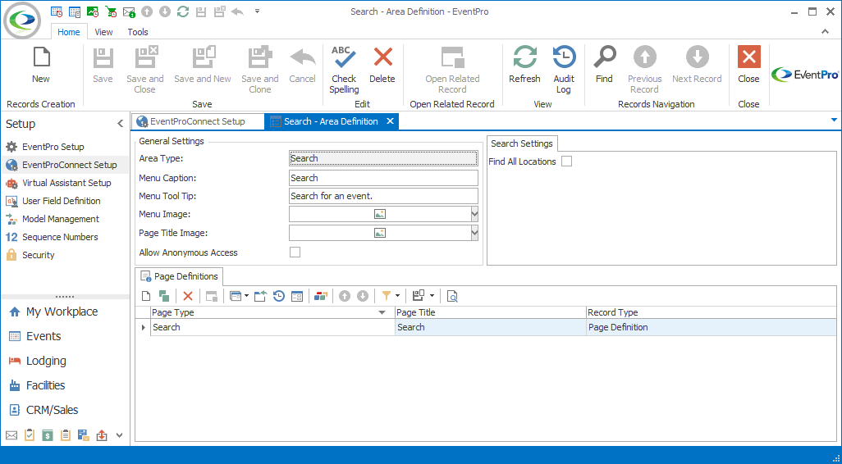Screen dimensions: 842x464
Task: Open the window layout dropdown in grid toolbar
Action: [246, 296]
